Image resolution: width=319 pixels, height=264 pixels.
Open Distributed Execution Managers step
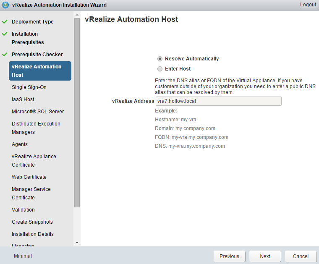click(x=36, y=128)
